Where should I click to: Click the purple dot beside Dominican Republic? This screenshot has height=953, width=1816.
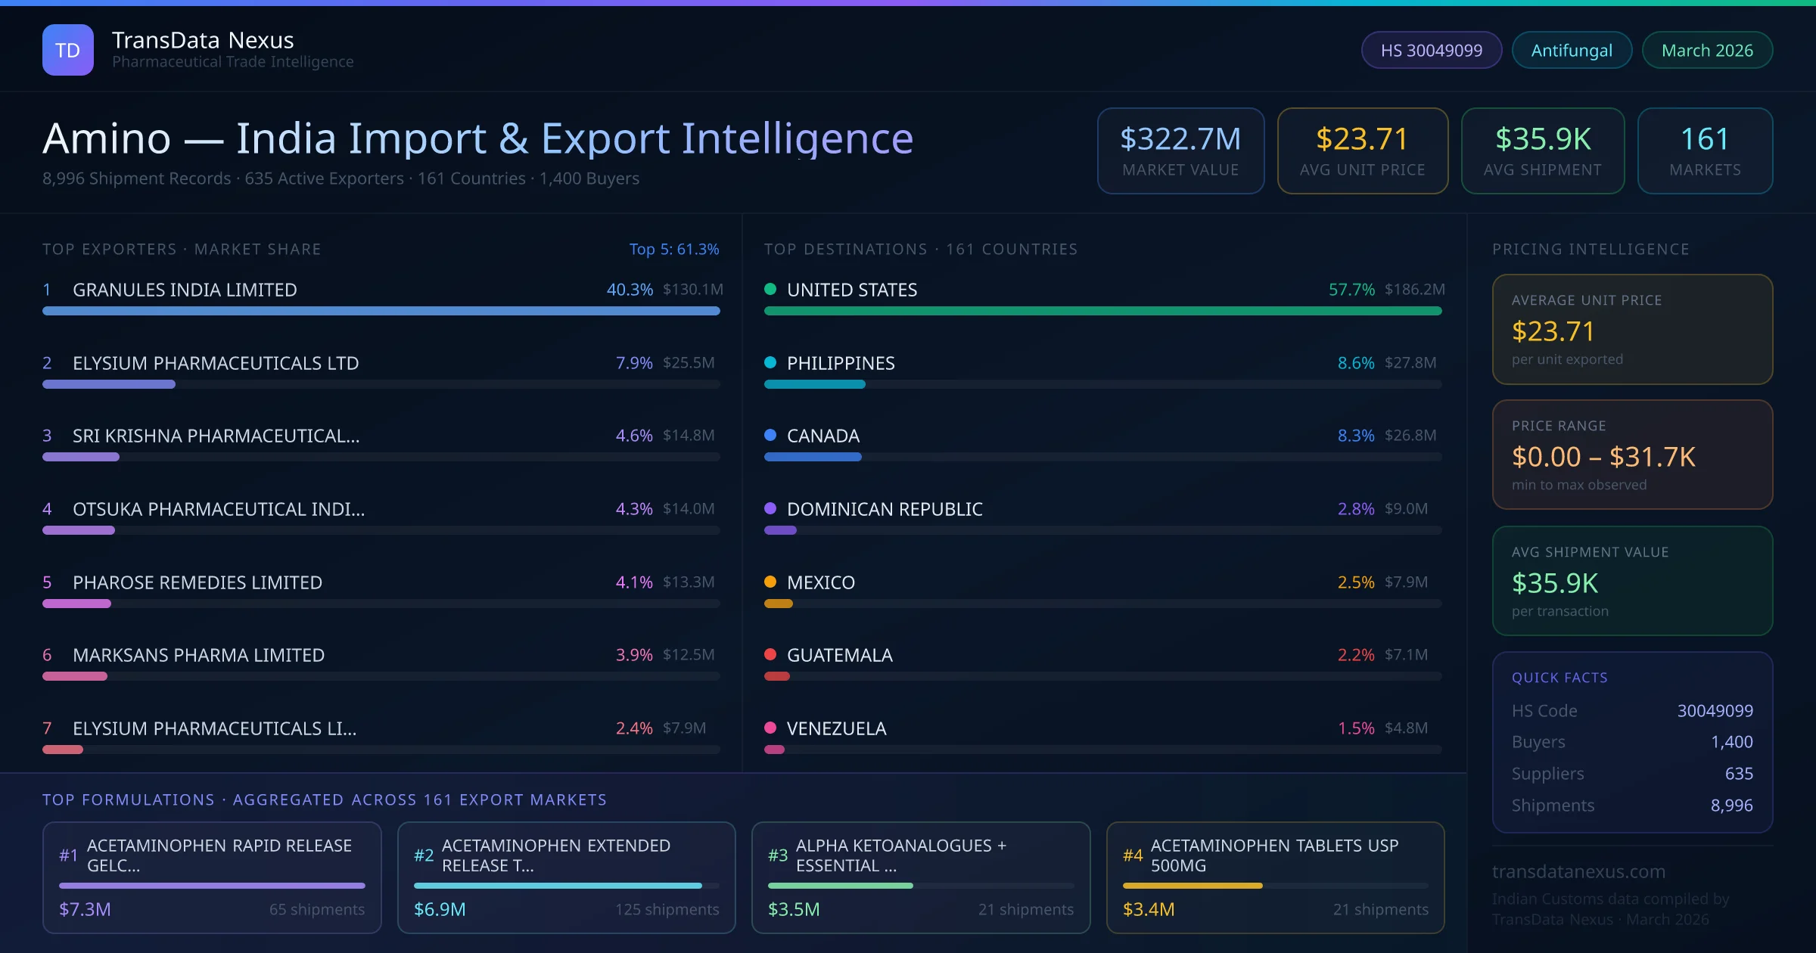(770, 508)
